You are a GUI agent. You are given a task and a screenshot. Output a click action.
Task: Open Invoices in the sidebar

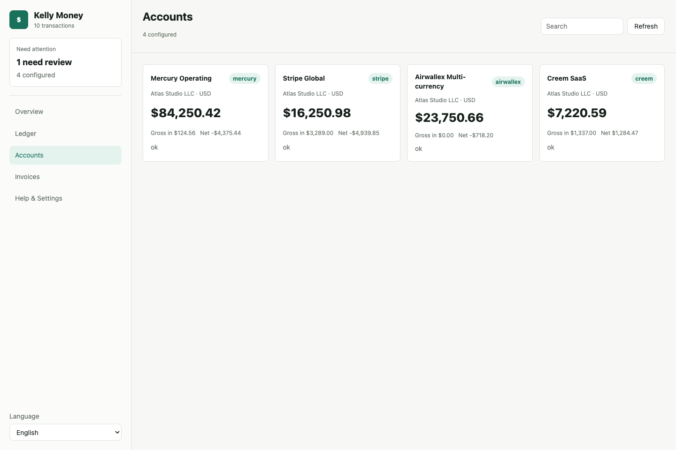tap(65, 177)
